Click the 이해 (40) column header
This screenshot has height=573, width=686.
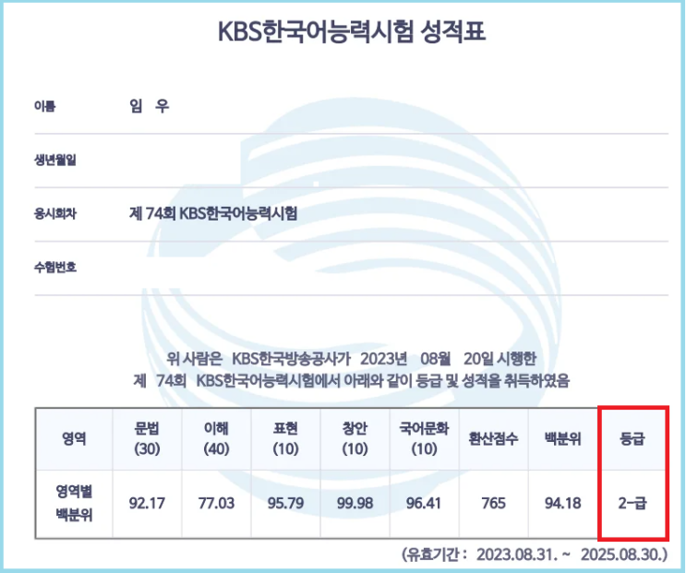coord(217,439)
